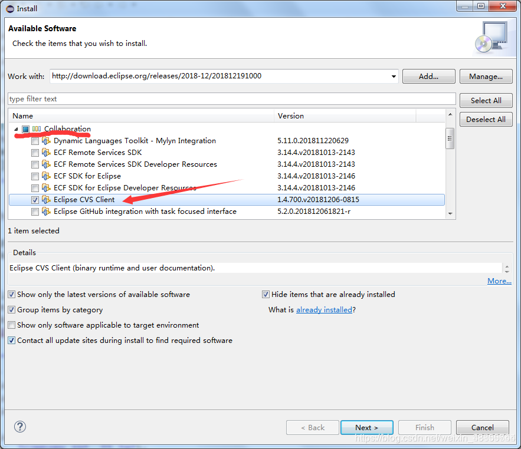Click the list scrollbar down arrow

coord(450,214)
